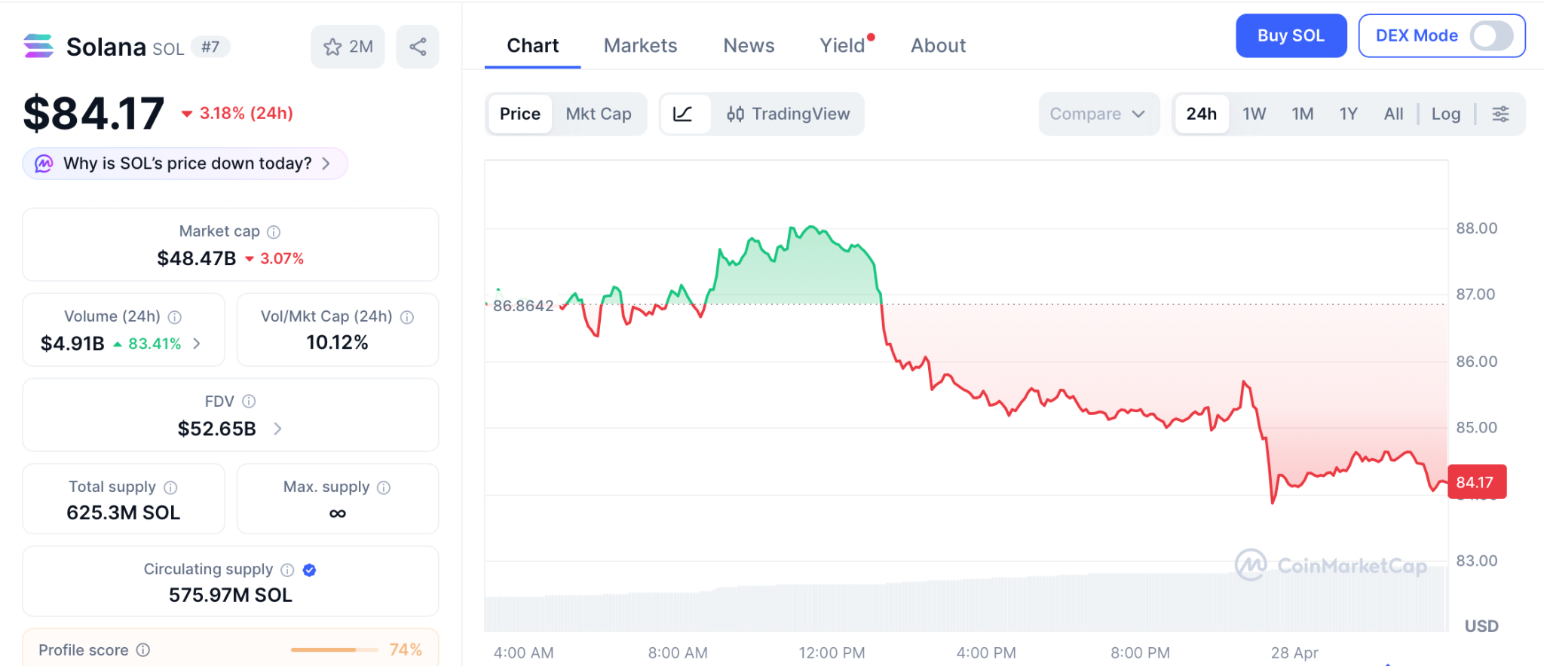Click Market cap info icon
1544x666 pixels.
click(274, 232)
